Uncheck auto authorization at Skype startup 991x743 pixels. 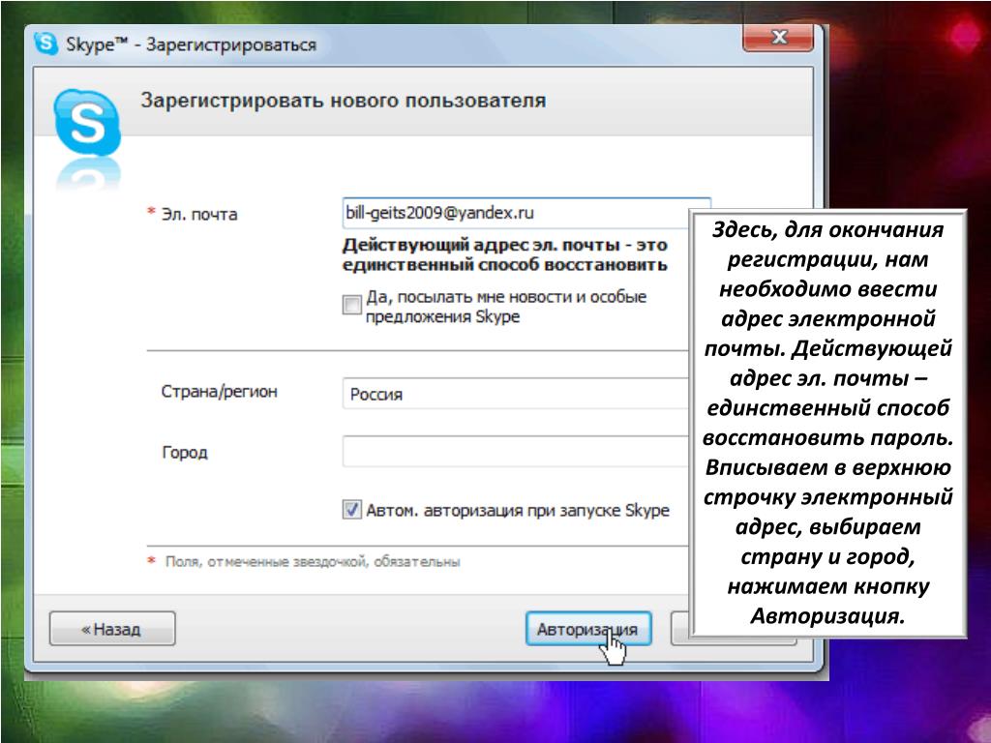[x=351, y=509]
